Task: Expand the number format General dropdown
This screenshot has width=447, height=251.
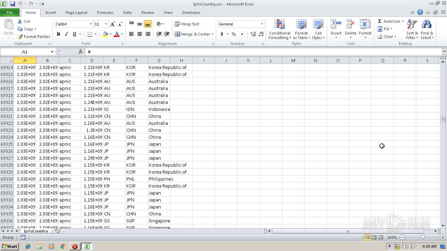Action: coord(262,24)
